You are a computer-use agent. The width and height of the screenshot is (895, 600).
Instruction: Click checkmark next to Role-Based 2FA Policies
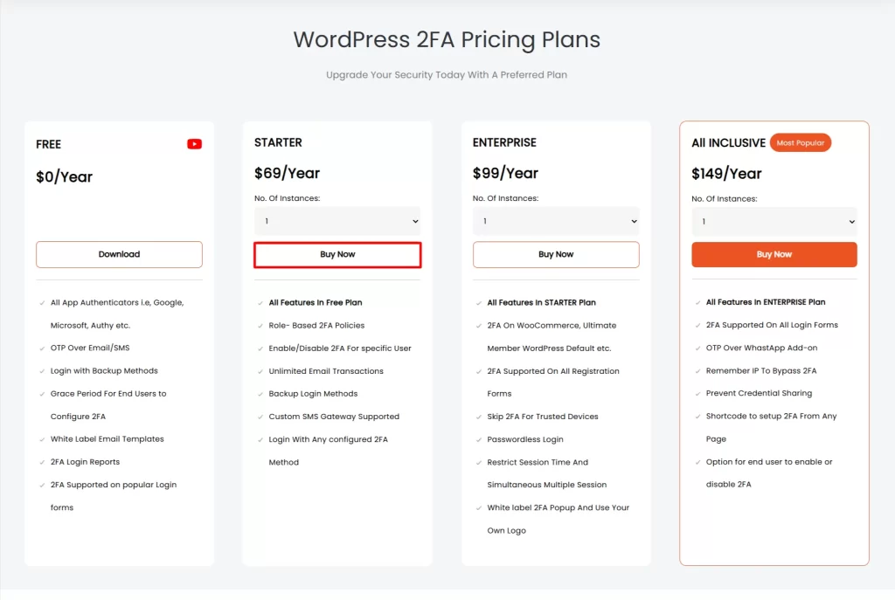260,326
